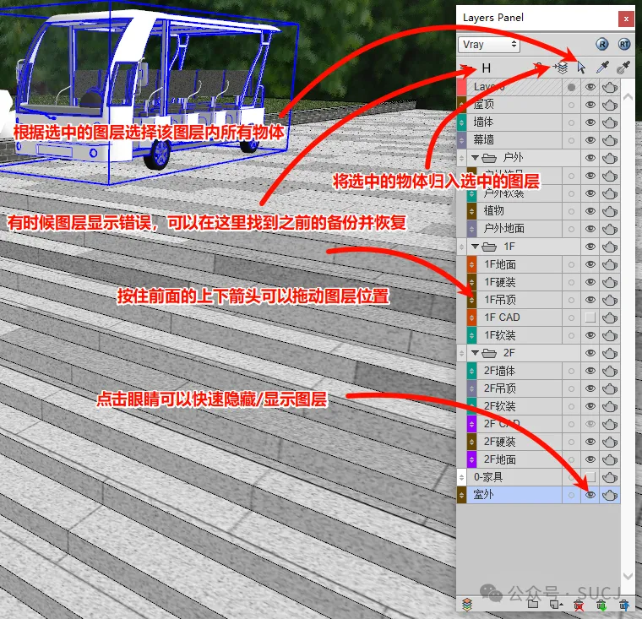Pick the blue eyedropper tool
Screen dimensions: 642x619
coord(602,68)
